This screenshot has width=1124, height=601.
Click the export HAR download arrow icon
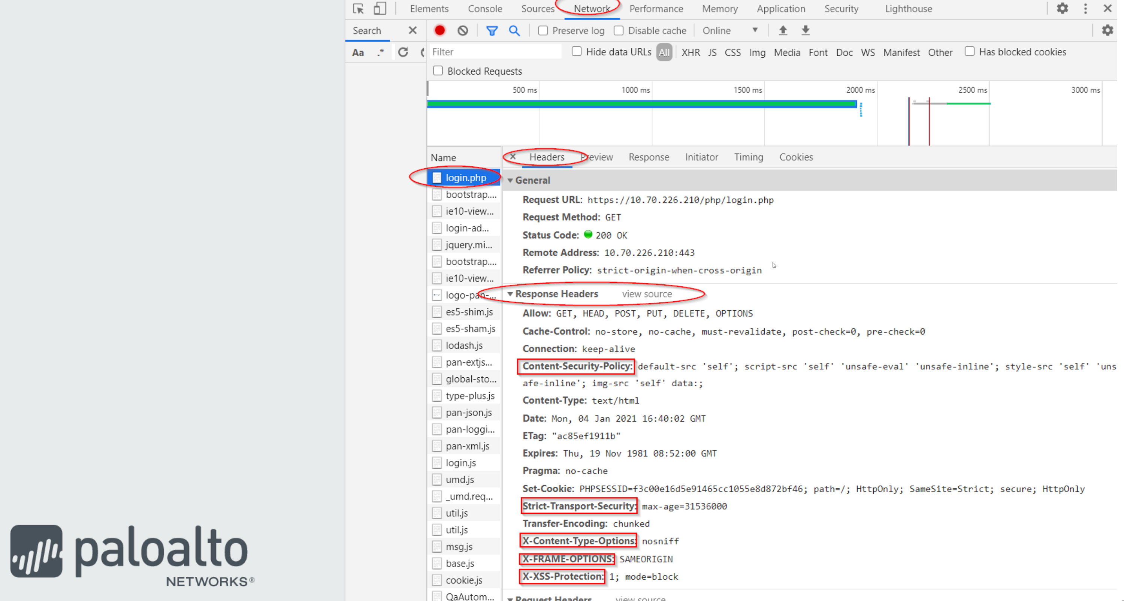click(x=806, y=31)
